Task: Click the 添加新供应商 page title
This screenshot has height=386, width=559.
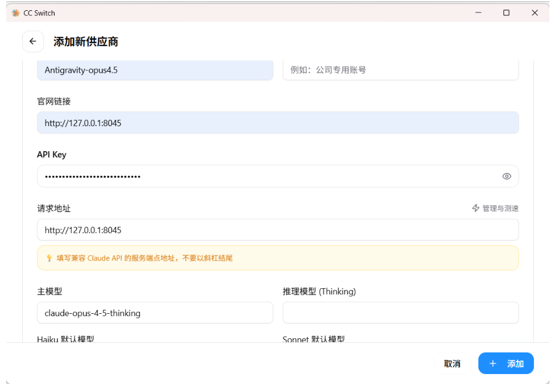Action: [x=85, y=41]
